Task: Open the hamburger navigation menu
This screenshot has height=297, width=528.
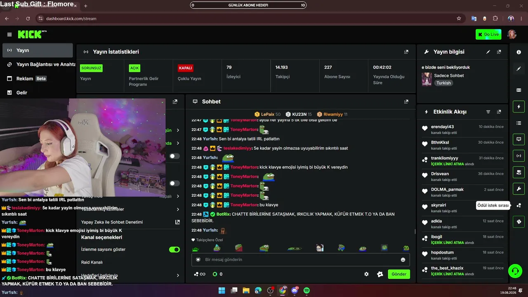Action: 9,35
